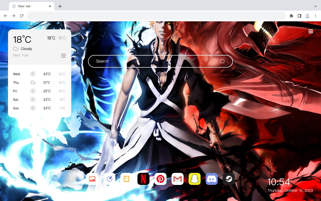The width and height of the screenshot is (321, 201).
Task: Click Thursday's 12°C low temperature
Action: click(62, 82)
